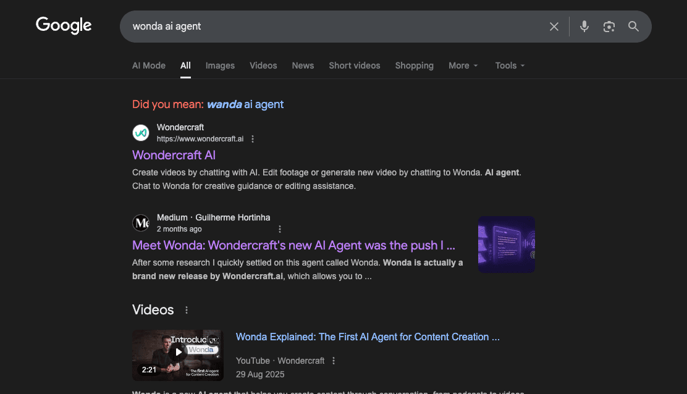Click the Medium favicon
Screen dimensions: 687x394
click(x=141, y=223)
